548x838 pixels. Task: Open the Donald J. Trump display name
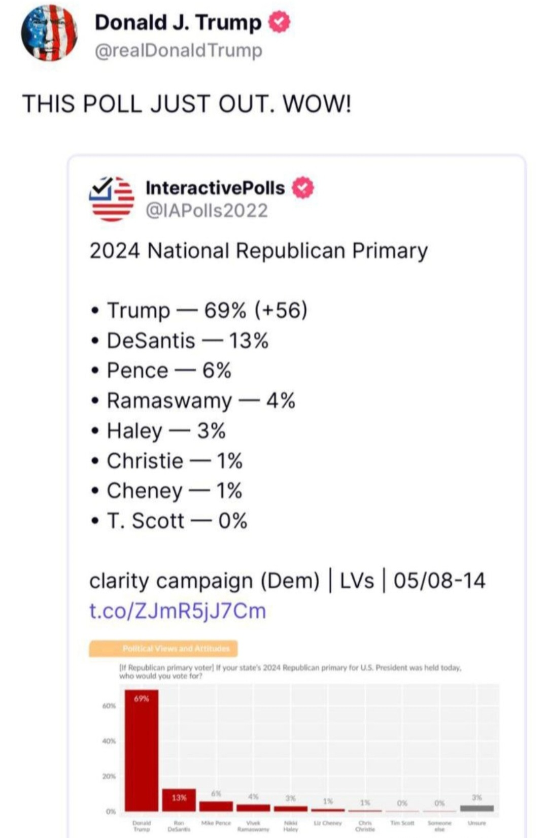(x=178, y=23)
